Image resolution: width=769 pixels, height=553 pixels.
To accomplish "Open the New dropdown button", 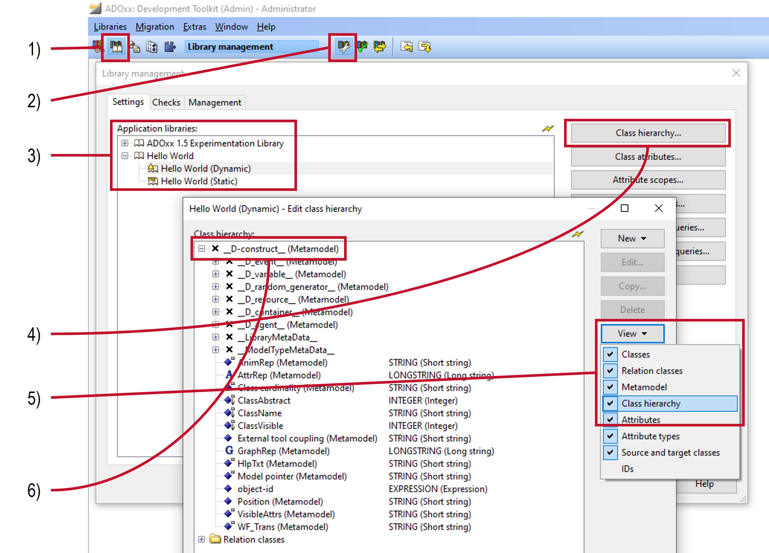I will point(632,238).
